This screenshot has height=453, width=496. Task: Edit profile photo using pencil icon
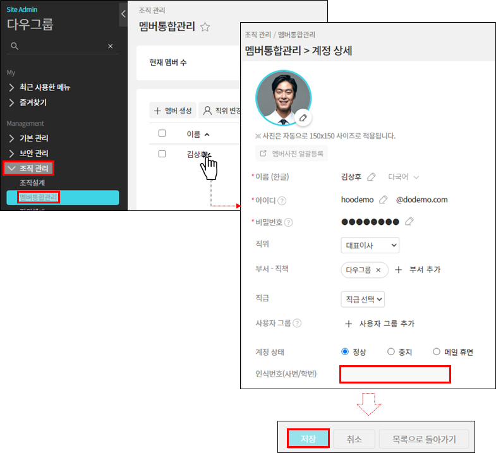tap(303, 118)
